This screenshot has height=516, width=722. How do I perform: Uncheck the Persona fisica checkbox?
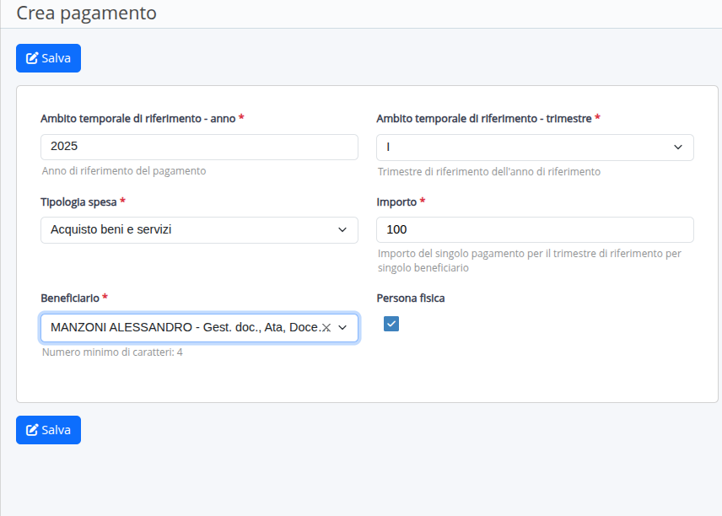point(391,324)
